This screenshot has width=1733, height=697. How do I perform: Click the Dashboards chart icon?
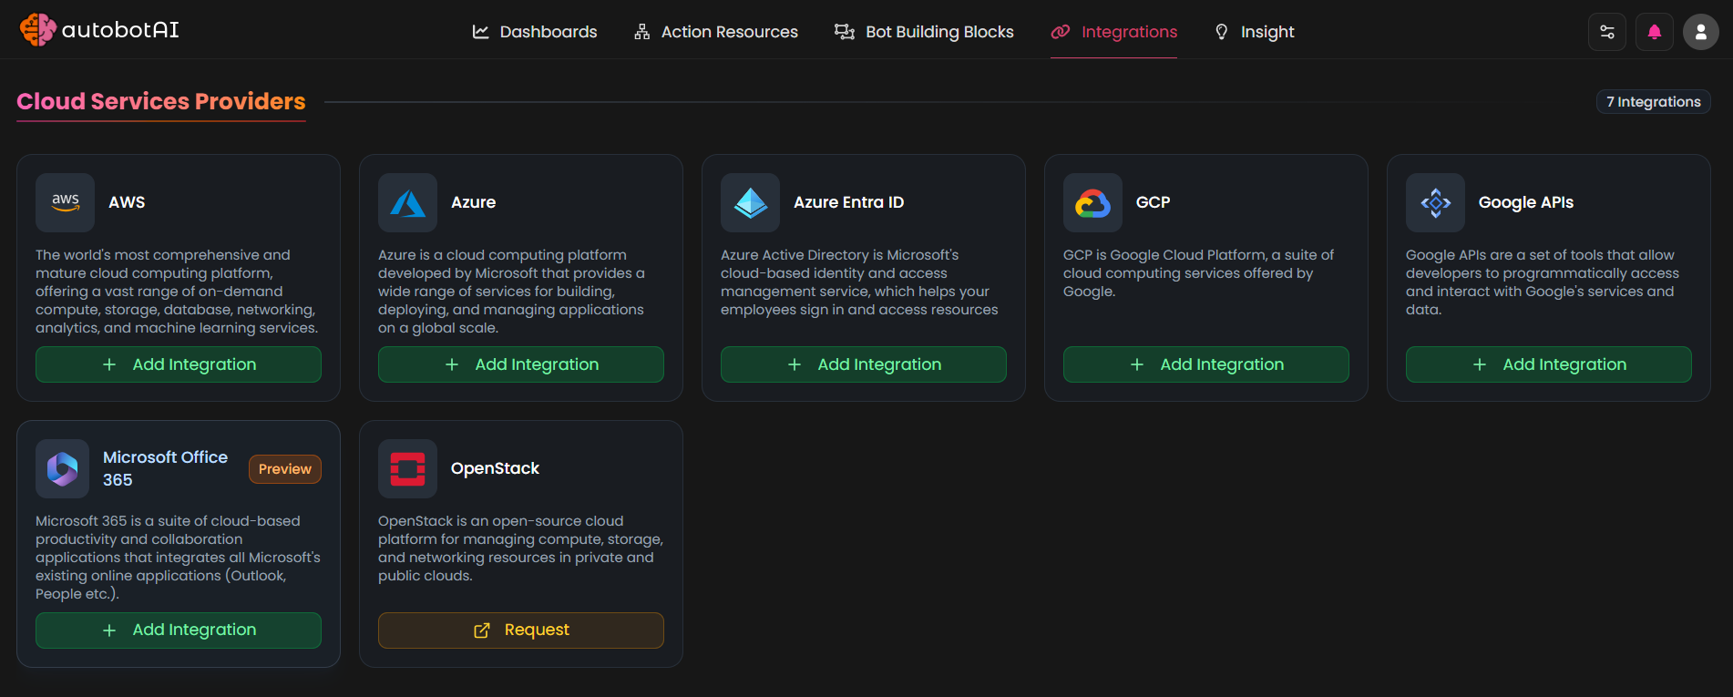[x=480, y=32]
